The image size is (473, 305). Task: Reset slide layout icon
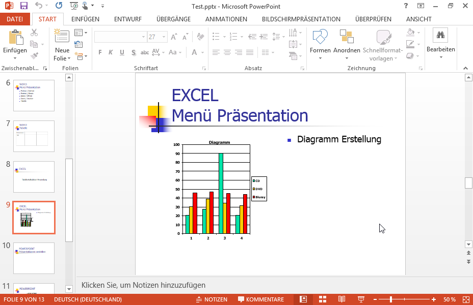click(x=78, y=44)
